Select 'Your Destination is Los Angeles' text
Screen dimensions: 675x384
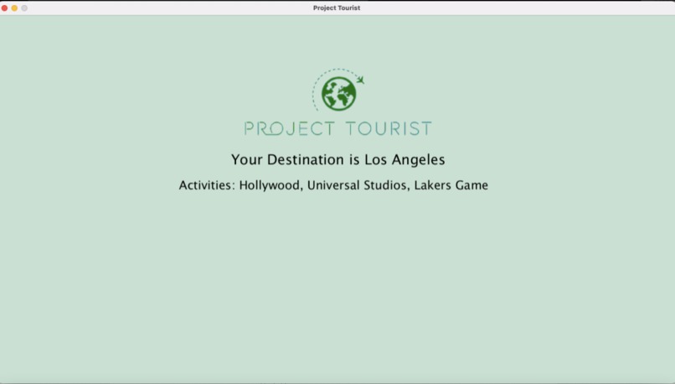tap(338, 160)
